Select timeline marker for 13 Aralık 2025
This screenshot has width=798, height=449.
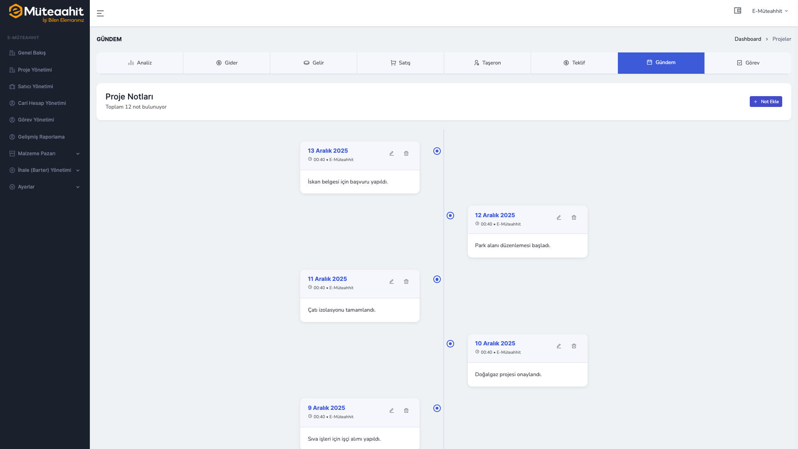437,151
